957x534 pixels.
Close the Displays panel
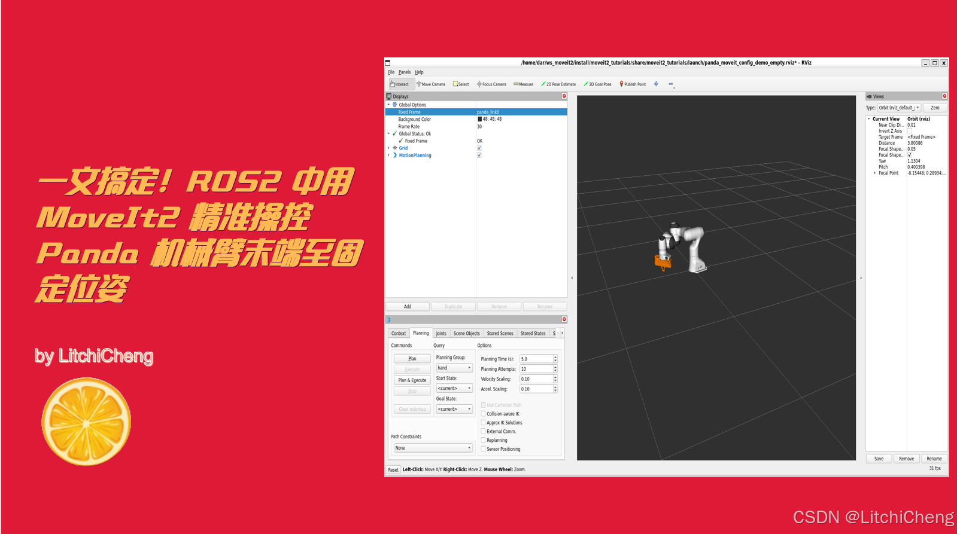click(564, 96)
